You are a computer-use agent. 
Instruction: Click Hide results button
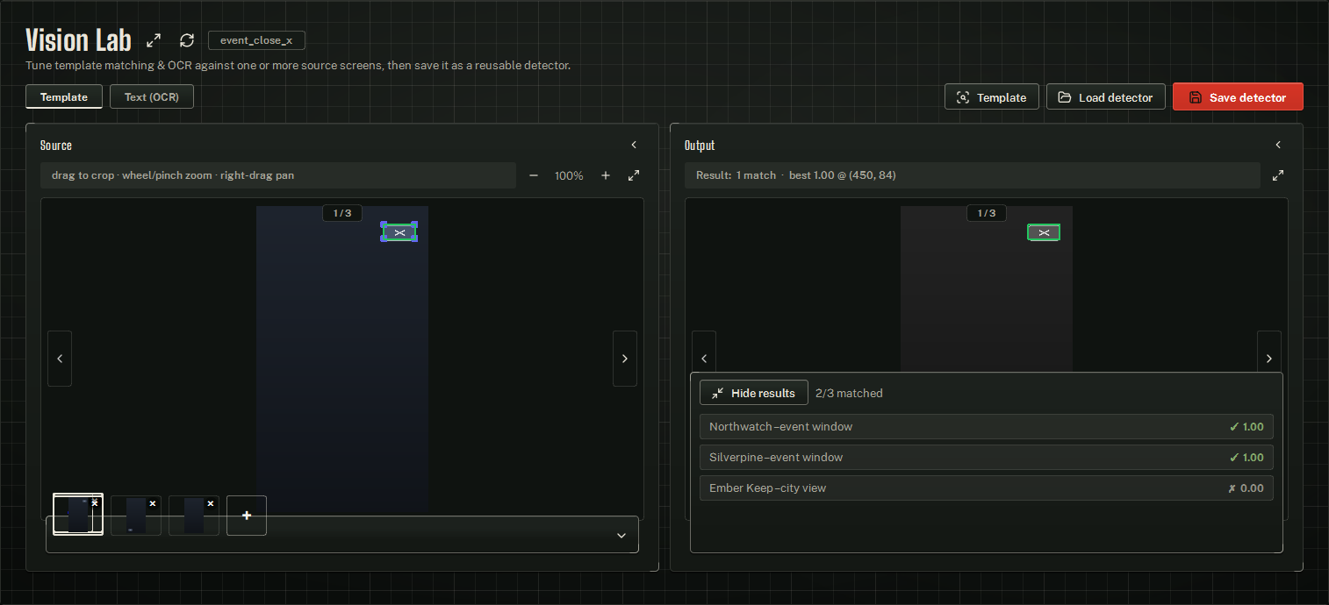(754, 393)
